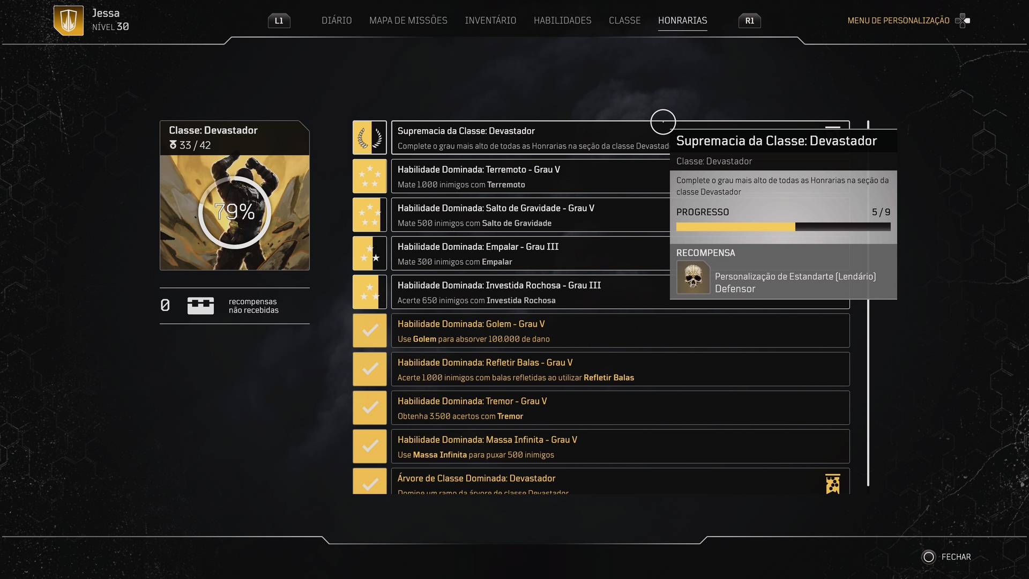1029x579 pixels.
Task: Click the unclaimed rewards chest icon
Action: click(x=200, y=306)
